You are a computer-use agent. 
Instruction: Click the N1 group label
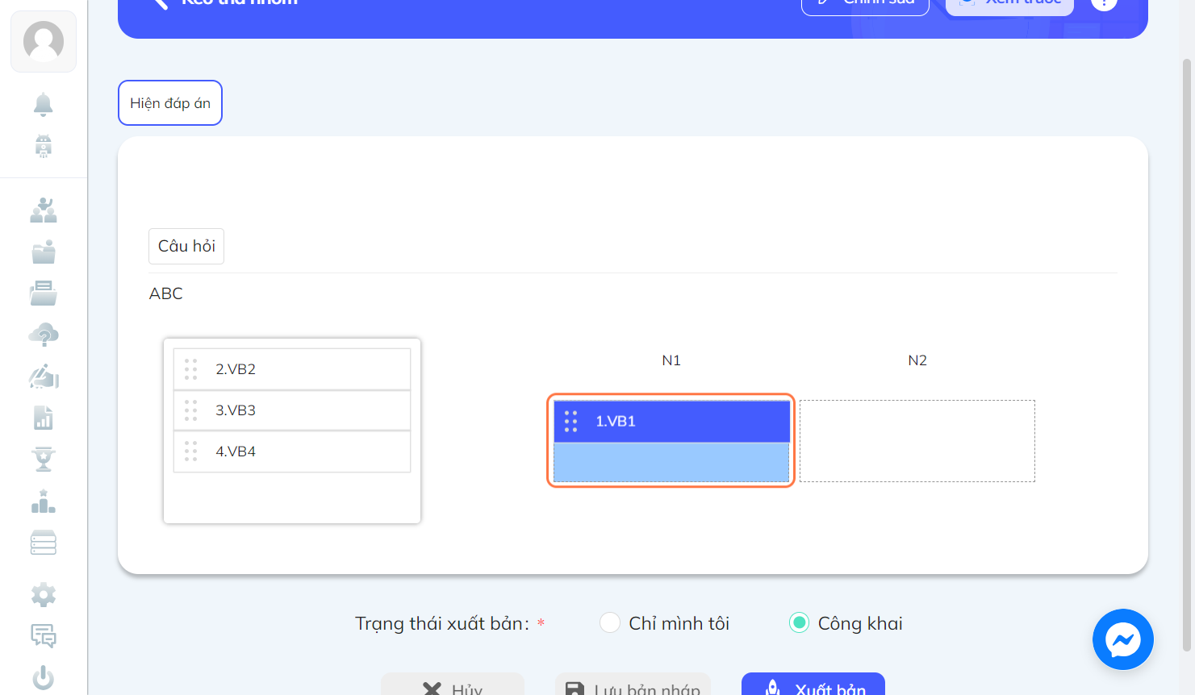click(671, 360)
